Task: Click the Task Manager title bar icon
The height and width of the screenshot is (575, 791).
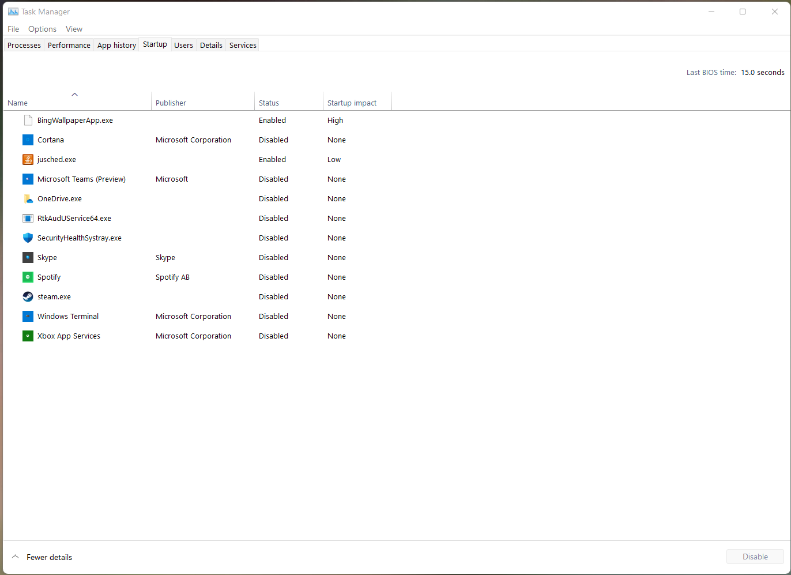Action: pyautogui.click(x=13, y=12)
